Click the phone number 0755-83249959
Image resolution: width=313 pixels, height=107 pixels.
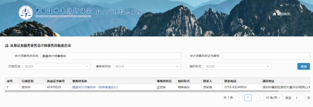click(235, 87)
